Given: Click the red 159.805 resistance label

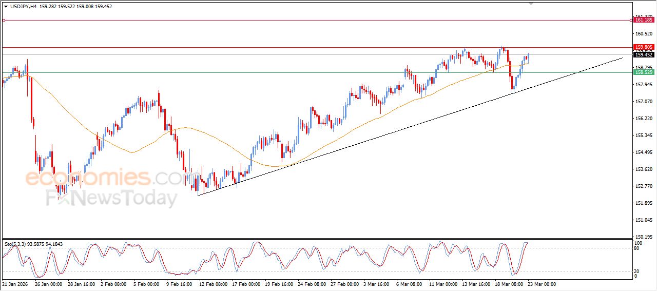Looking at the screenshot, I should [x=644, y=47].
